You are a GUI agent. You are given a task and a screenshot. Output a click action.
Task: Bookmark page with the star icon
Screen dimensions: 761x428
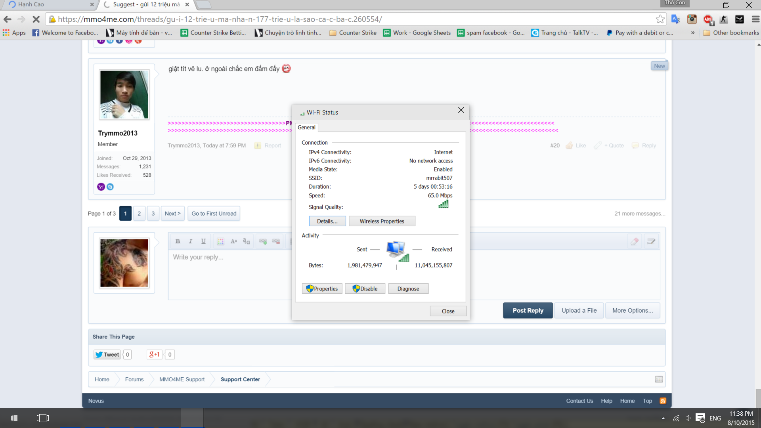(x=660, y=19)
